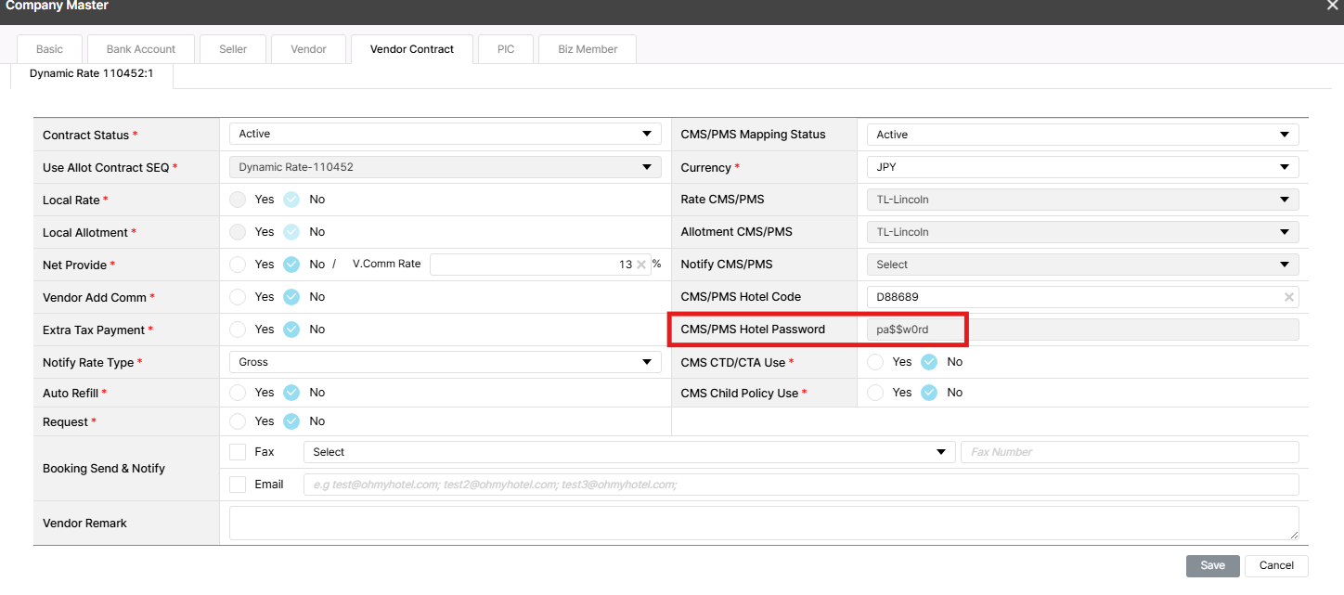Choose Yes for CMS CTD/CTA Use
The width and height of the screenshot is (1344, 595).
[x=875, y=362]
